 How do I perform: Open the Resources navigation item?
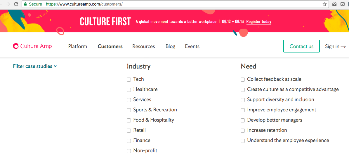(144, 46)
